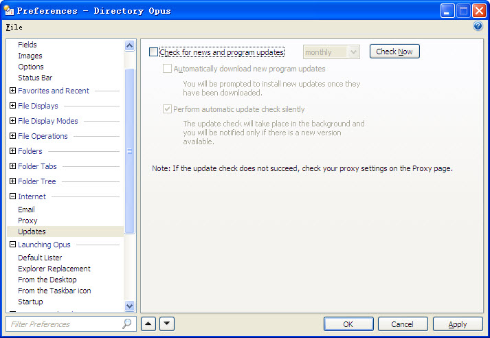Select the Fields page
Screen dimensions: 490x338
(x=27, y=45)
